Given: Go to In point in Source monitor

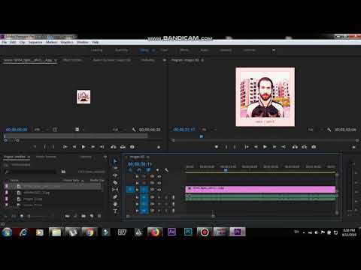Looking at the screenshot, I should [65, 147].
